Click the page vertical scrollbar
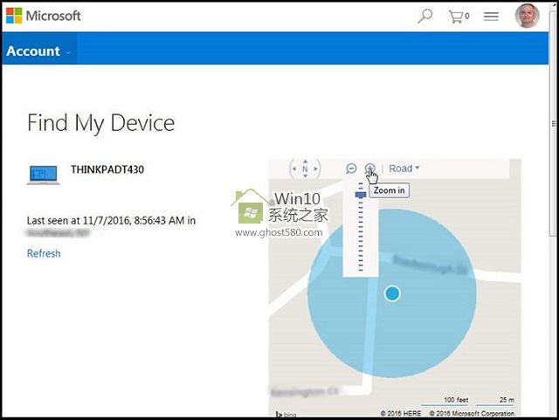This screenshot has width=559, height=420. [553, 123]
